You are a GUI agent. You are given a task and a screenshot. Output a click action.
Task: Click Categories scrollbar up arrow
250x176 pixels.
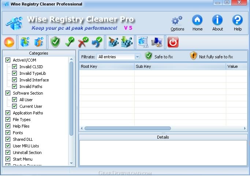71,59
